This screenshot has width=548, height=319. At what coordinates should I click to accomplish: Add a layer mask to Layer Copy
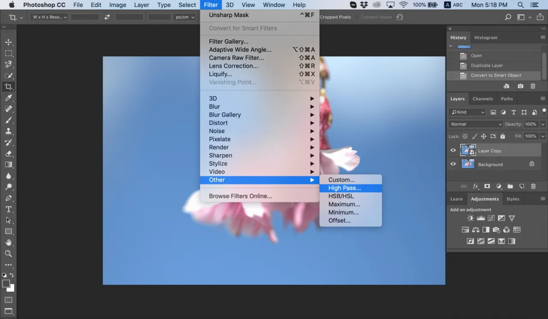click(x=487, y=186)
